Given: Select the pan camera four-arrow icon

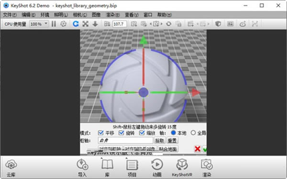Looking at the screenshot, I should click(85, 24).
